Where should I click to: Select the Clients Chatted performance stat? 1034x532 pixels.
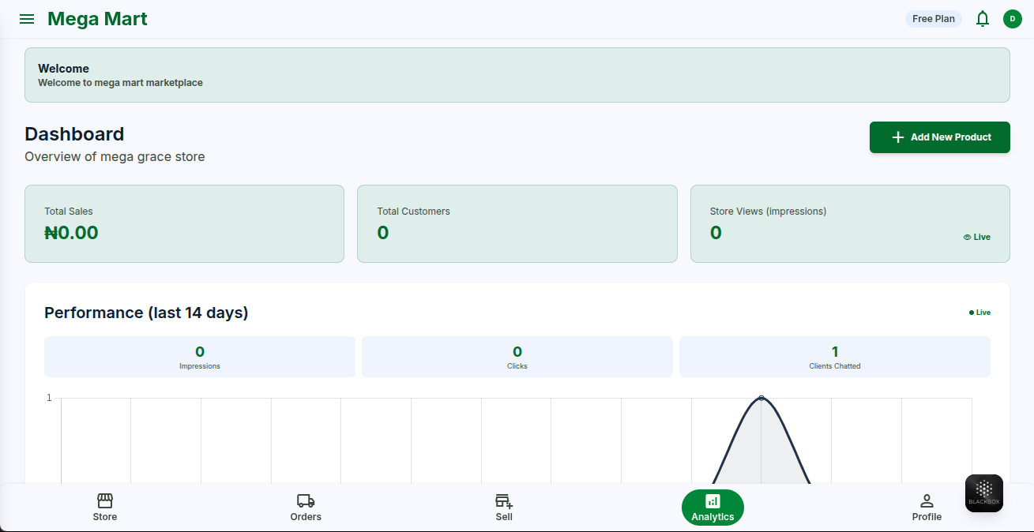pyautogui.click(x=835, y=357)
